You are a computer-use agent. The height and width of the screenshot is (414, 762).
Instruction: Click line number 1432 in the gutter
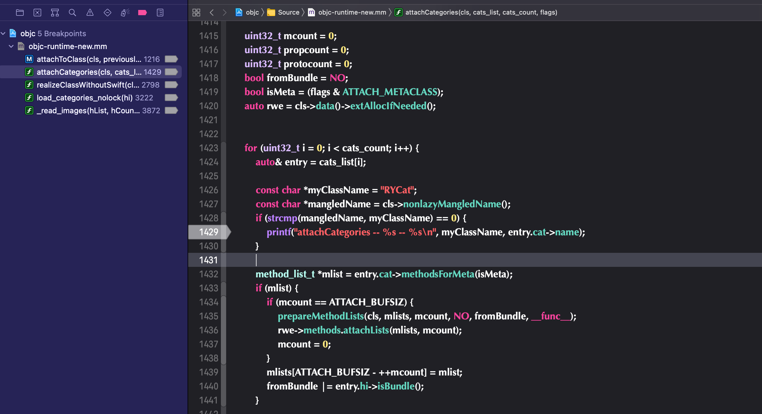pos(209,274)
